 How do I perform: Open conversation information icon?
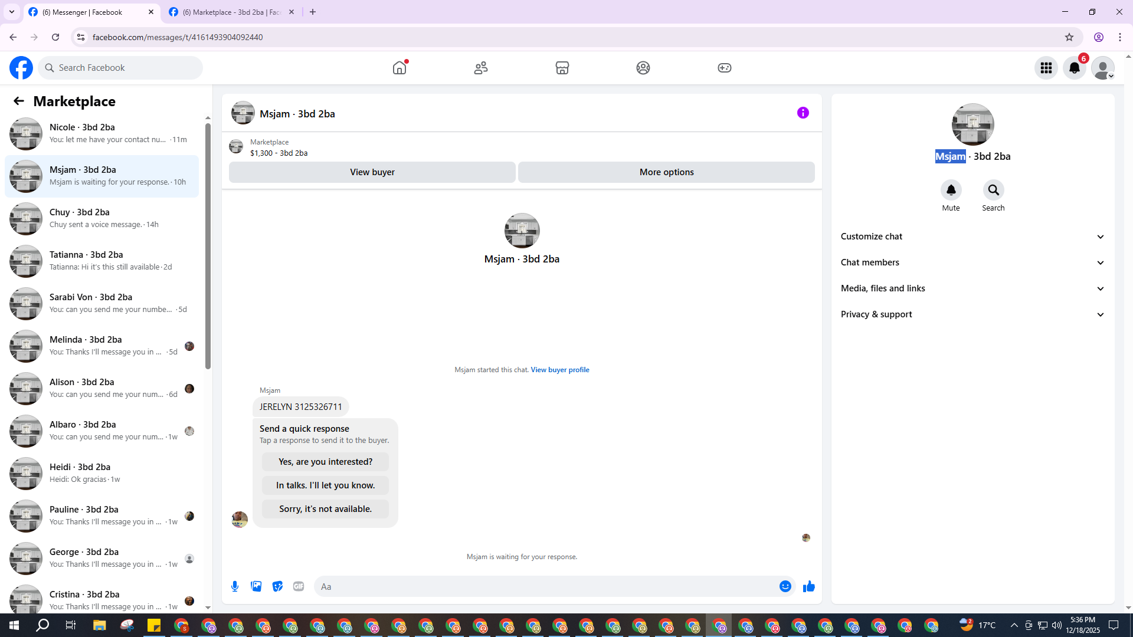coord(803,113)
